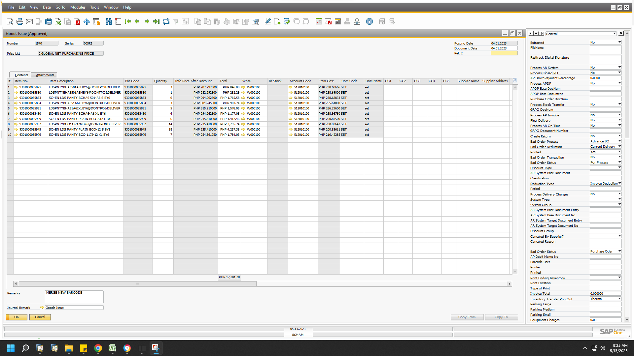Click the AP DownPayment Percentage field

tap(606, 78)
